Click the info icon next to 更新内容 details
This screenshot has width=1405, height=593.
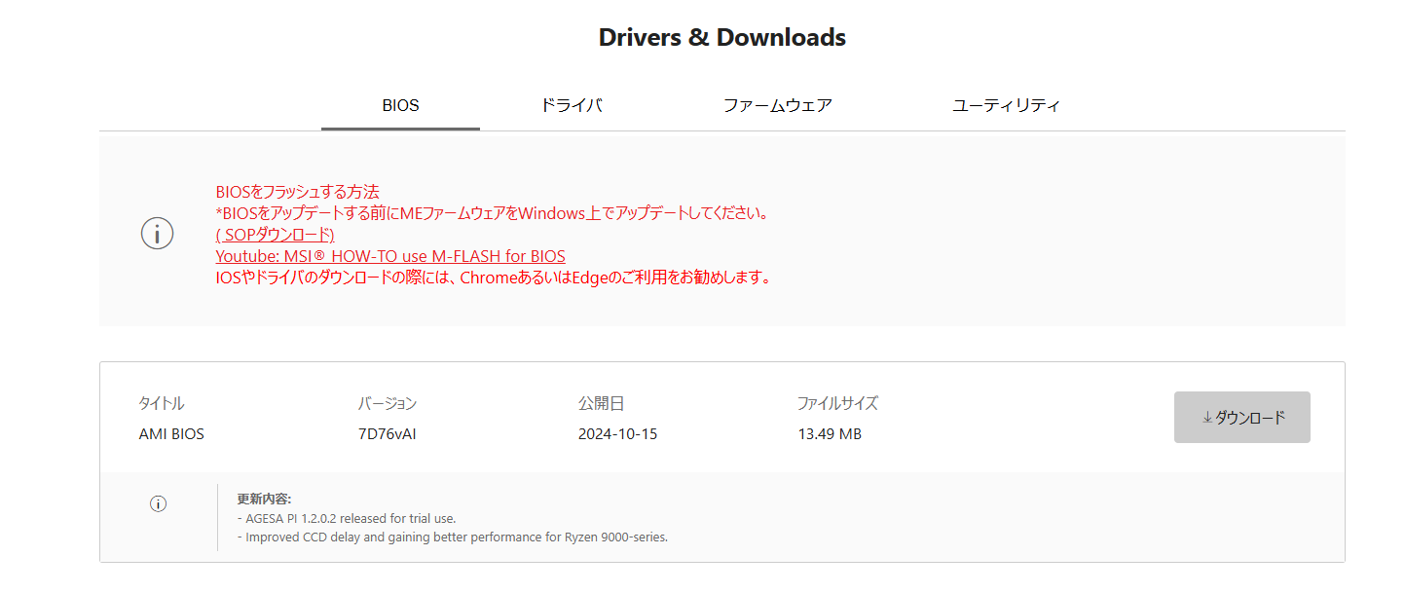pyautogui.click(x=157, y=503)
